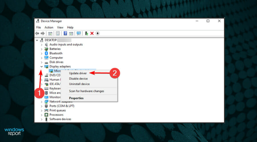
Task: Expand the Bluetooth category
Action: pyautogui.click(x=42, y=53)
